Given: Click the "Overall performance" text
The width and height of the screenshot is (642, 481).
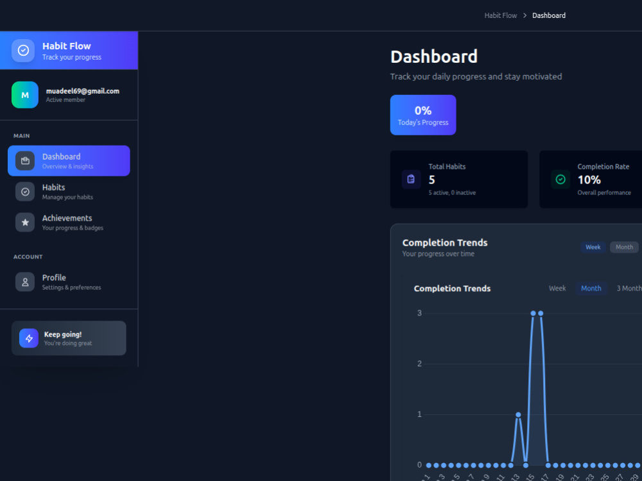Looking at the screenshot, I should (x=604, y=192).
